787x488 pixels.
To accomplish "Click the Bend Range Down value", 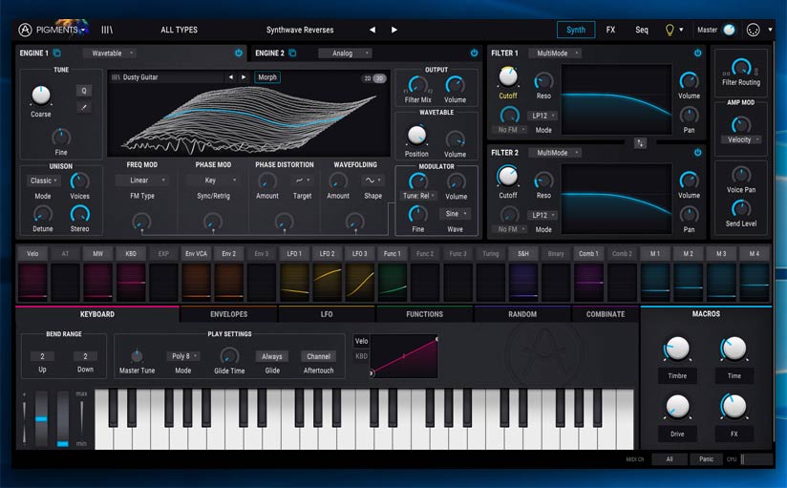I will pyautogui.click(x=85, y=356).
